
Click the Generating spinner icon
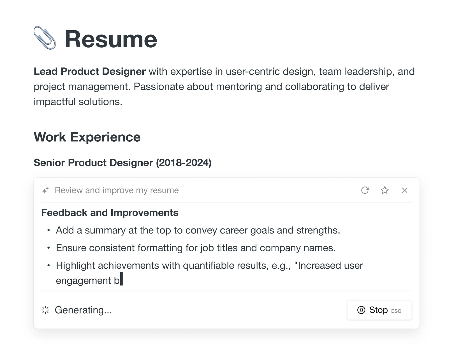45,310
